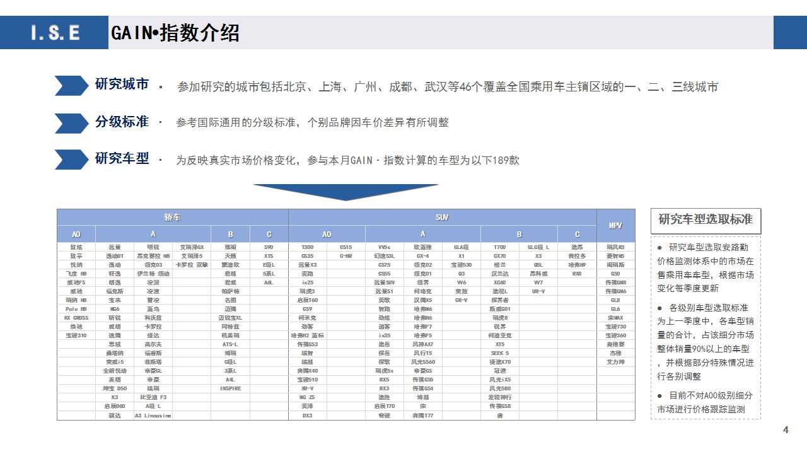This screenshot has height=454, width=807.
Task: Click the MPV table header
Action: [x=616, y=225]
